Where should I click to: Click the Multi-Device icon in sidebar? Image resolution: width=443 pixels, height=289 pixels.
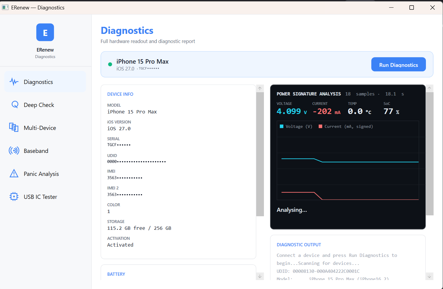pos(14,127)
